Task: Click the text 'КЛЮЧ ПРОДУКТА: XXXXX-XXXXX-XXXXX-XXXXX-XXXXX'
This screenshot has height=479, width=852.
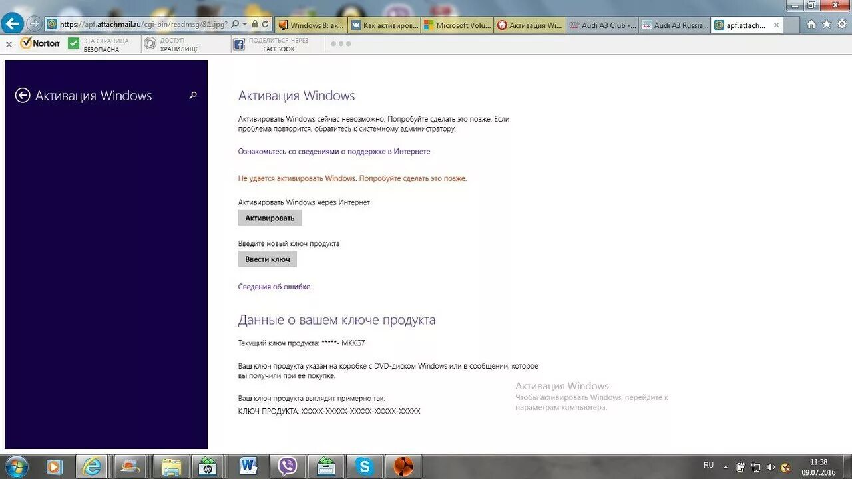Action: pyautogui.click(x=329, y=412)
